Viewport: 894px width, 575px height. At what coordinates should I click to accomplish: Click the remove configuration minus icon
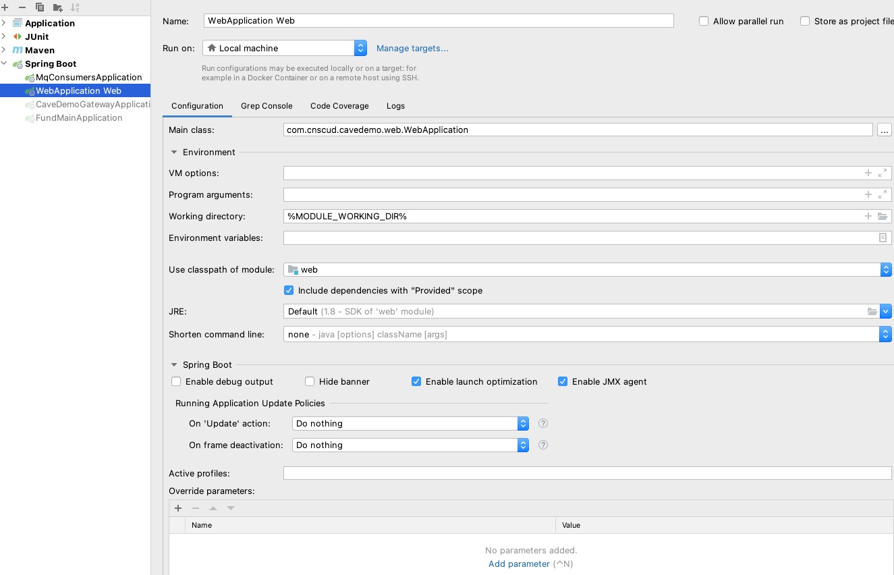[22, 7]
